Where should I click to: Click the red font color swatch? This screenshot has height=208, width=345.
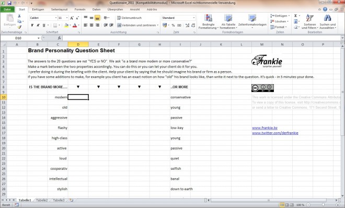(x=75, y=25)
